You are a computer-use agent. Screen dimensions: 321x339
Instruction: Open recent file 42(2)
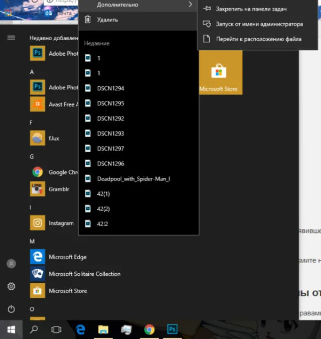(x=138, y=209)
